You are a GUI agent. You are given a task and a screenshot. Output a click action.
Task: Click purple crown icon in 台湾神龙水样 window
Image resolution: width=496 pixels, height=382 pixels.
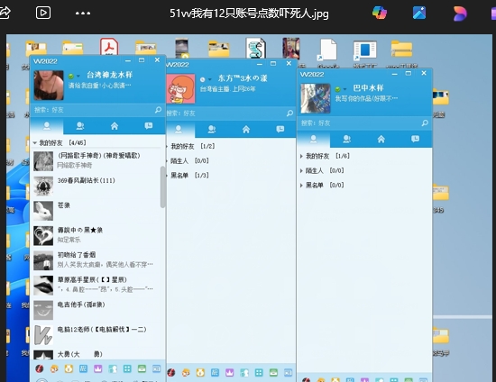97,368
